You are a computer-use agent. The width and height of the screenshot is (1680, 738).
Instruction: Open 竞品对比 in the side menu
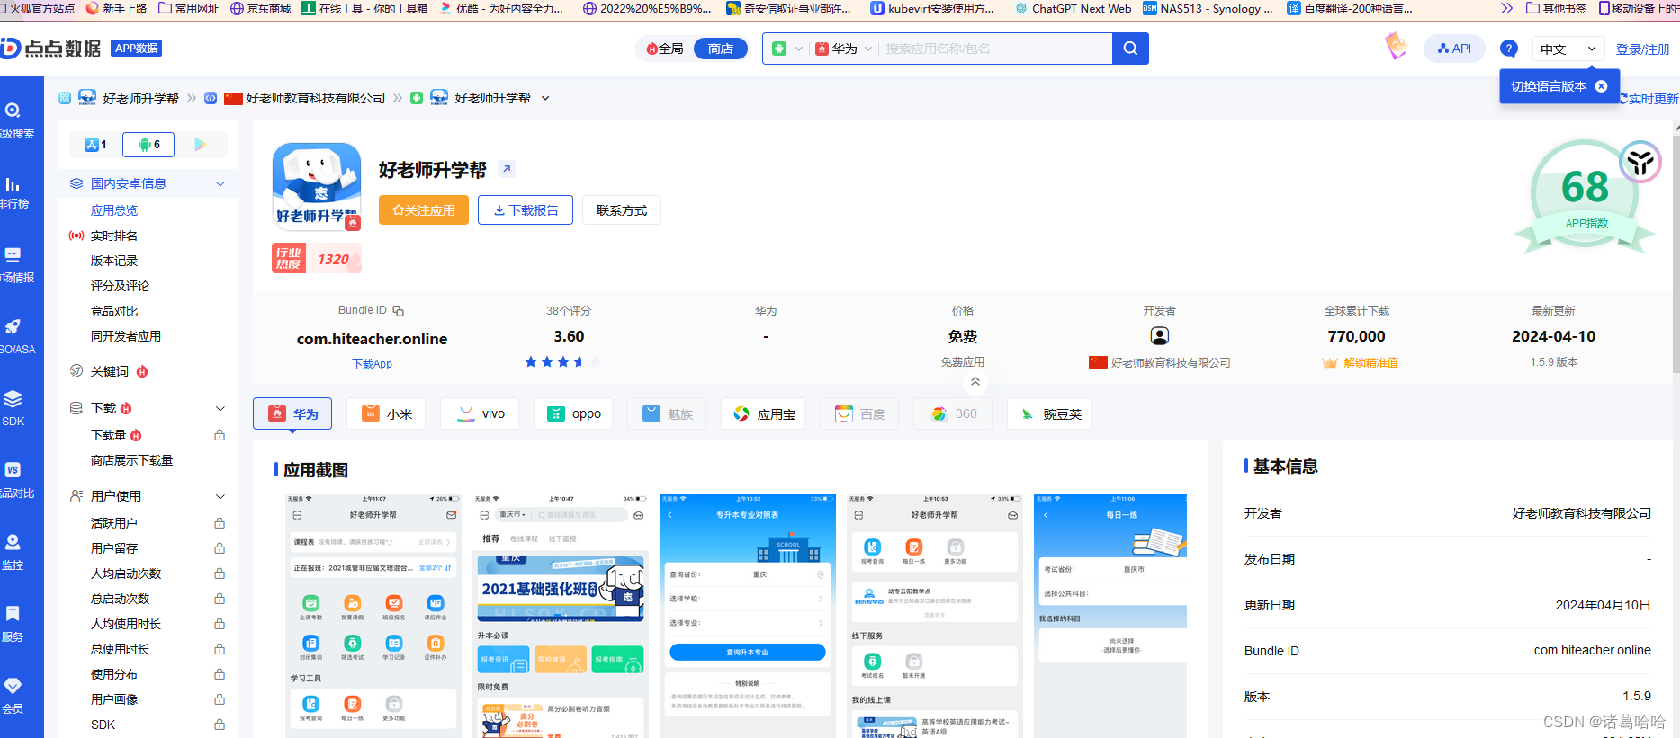114,311
